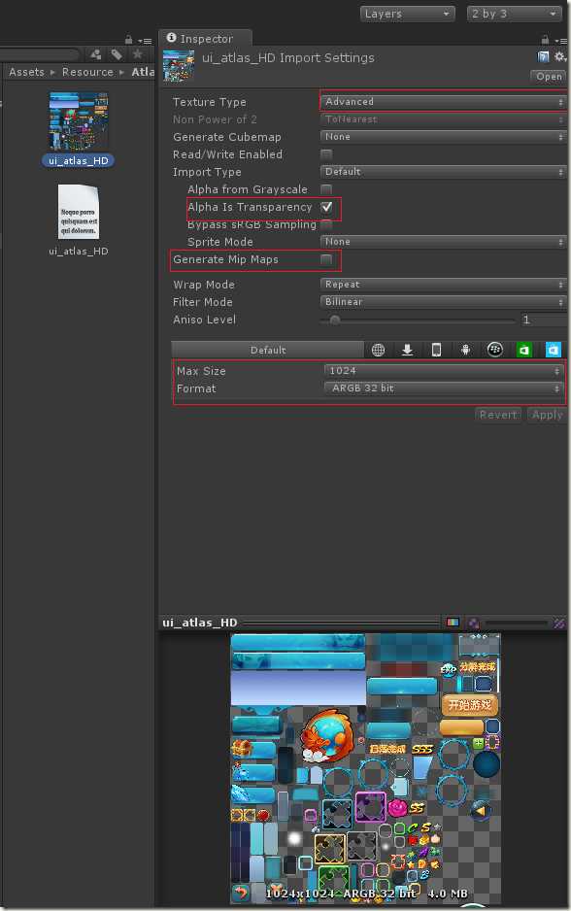
Task: Open the Format dropdown showing ARGB 32 bit
Action: tap(443, 388)
